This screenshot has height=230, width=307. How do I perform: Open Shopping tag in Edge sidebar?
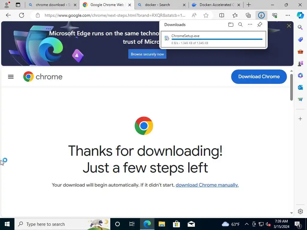coord(300,40)
